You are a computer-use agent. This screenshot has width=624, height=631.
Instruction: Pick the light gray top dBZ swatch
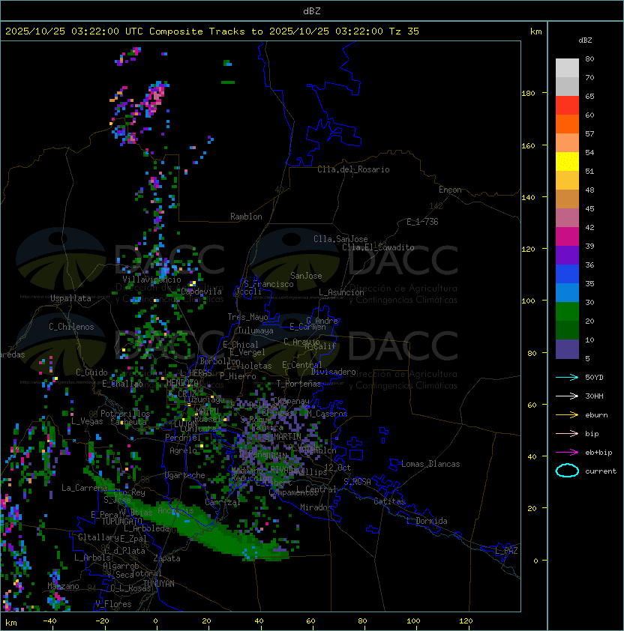567,68
